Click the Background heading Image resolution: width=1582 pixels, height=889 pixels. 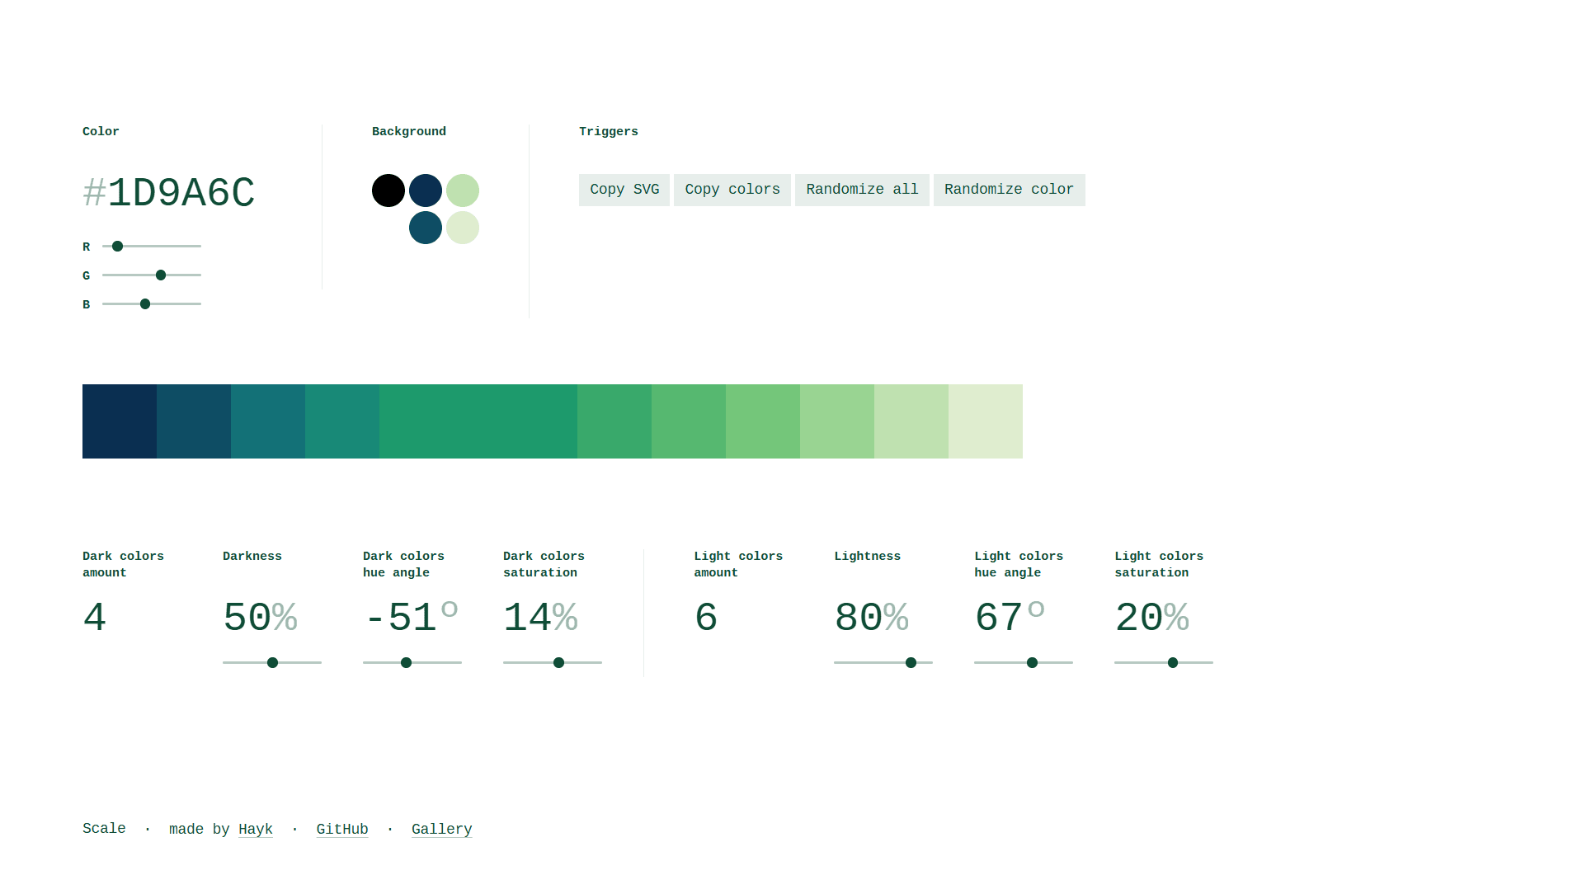[409, 131]
